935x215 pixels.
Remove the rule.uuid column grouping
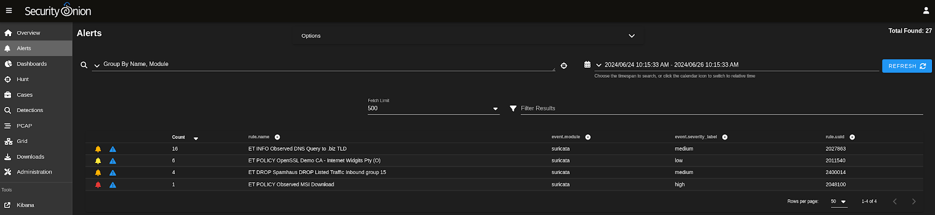point(852,137)
